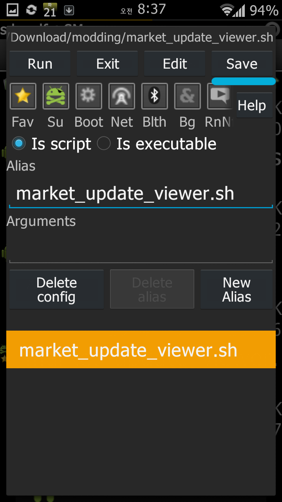Open the Help button
The image size is (282, 502).
pyautogui.click(x=252, y=105)
